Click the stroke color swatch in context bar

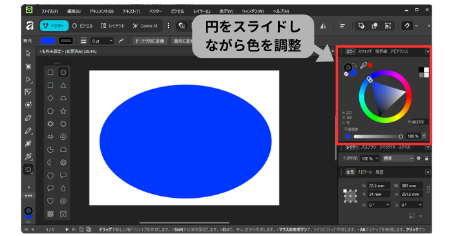(65, 41)
